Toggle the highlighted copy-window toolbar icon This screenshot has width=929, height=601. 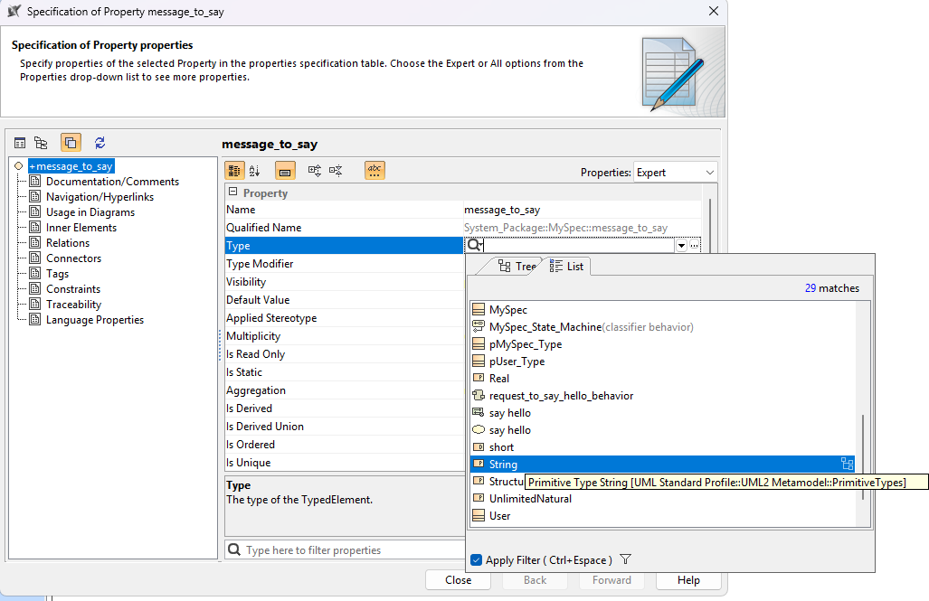click(71, 143)
